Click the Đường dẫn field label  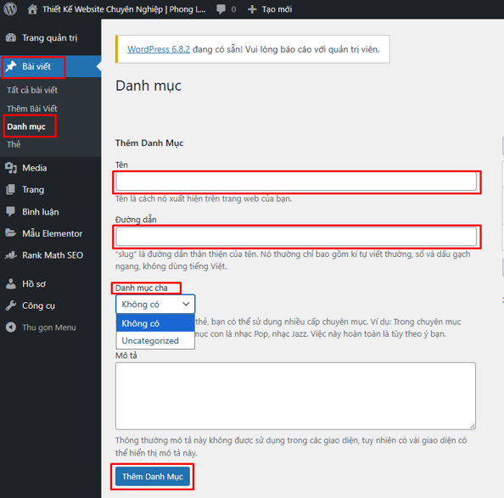pos(136,220)
